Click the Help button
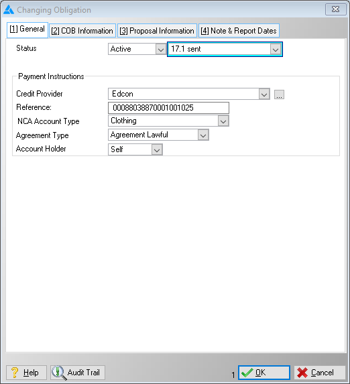The height and width of the screenshot is (384, 350). click(x=26, y=373)
